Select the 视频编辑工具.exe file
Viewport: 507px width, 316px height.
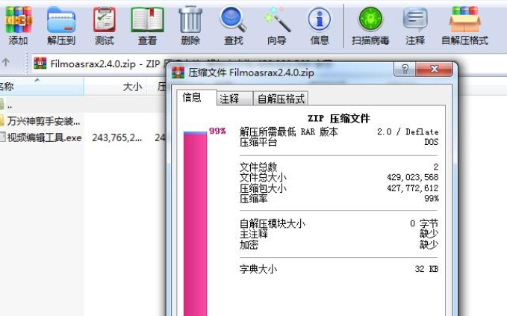click(x=41, y=137)
